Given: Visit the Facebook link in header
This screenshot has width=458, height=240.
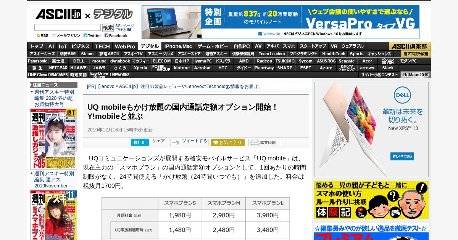Looking at the screenshot, I should tap(116, 35).
